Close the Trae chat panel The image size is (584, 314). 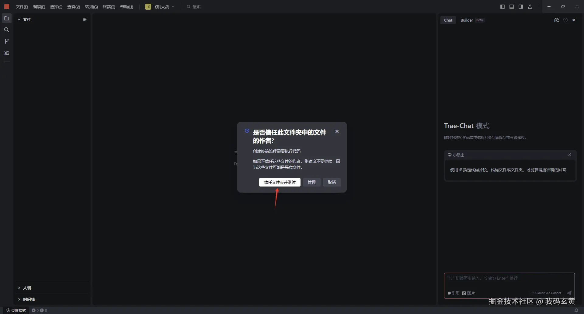click(x=574, y=20)
